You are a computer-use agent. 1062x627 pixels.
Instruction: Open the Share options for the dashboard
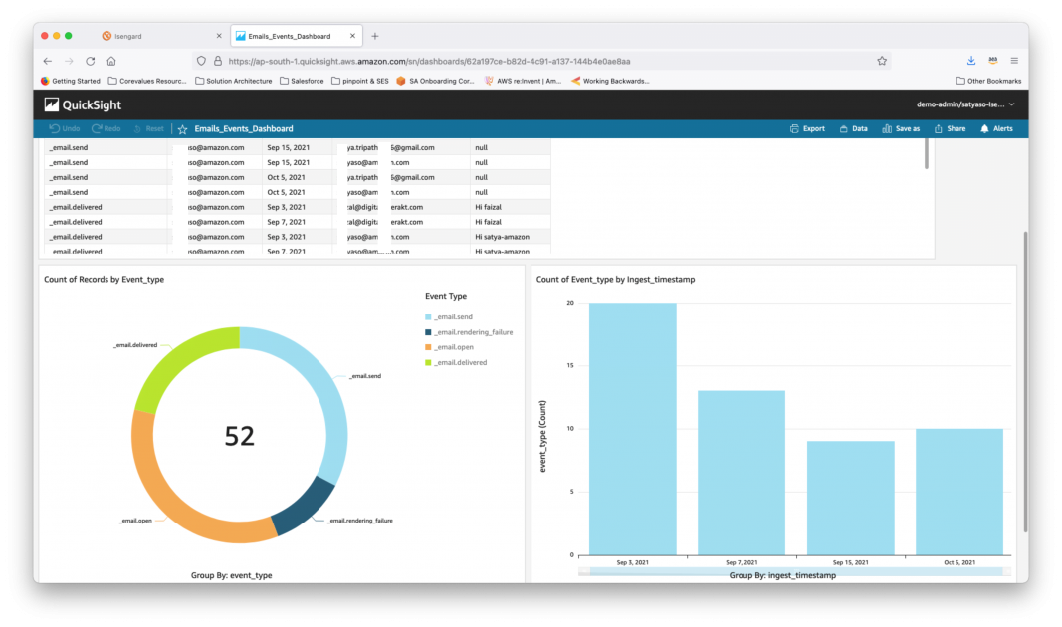pos(950,128)
